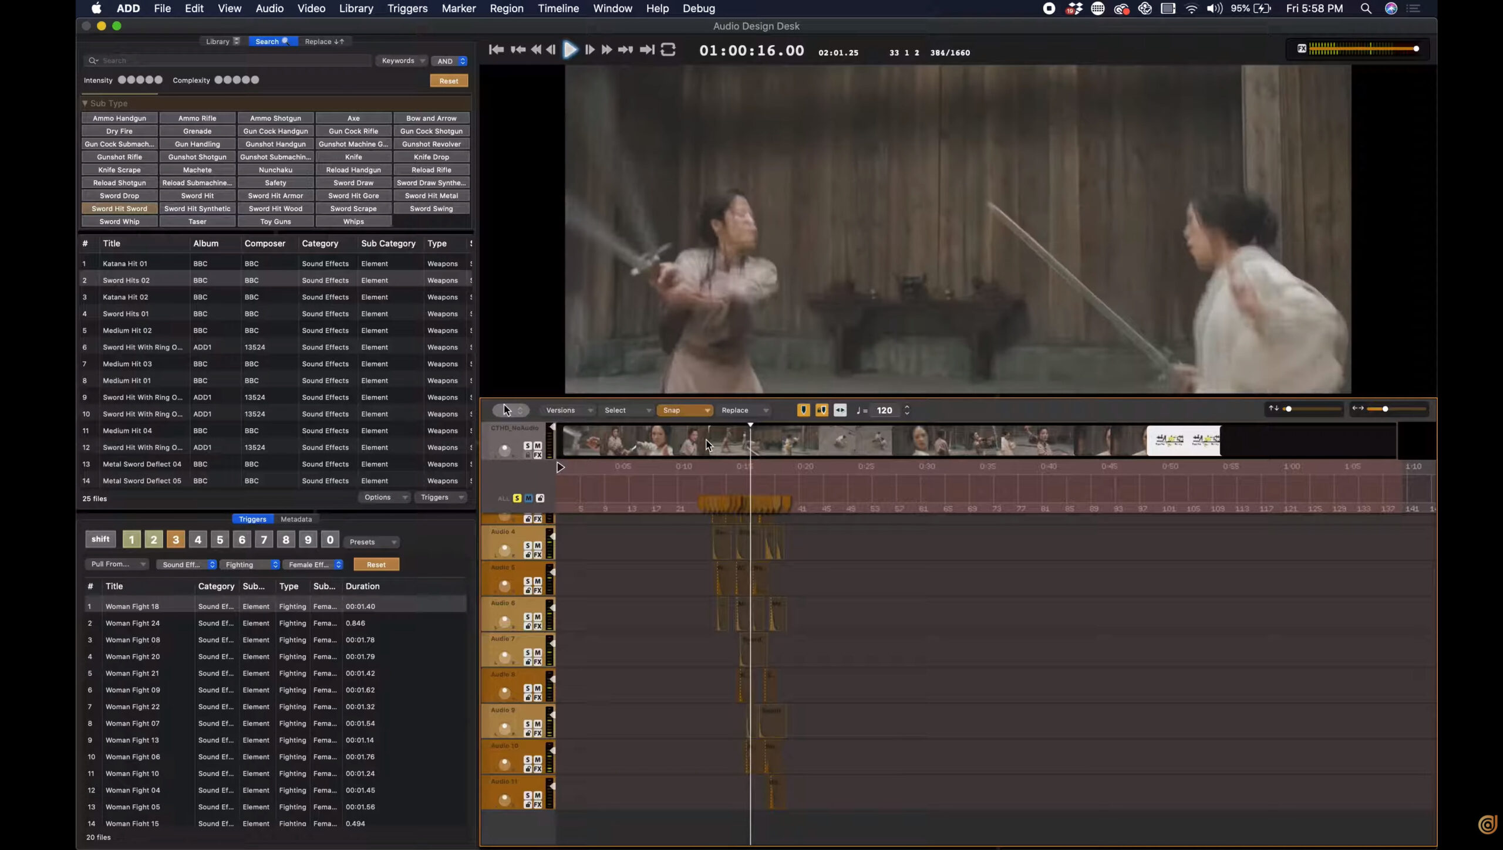This screenshot has height=850, width=1503.
Task: Click the Wi-Fi status icon in the menu bar
Action: pyautogui.click(x=1191, y=8)
